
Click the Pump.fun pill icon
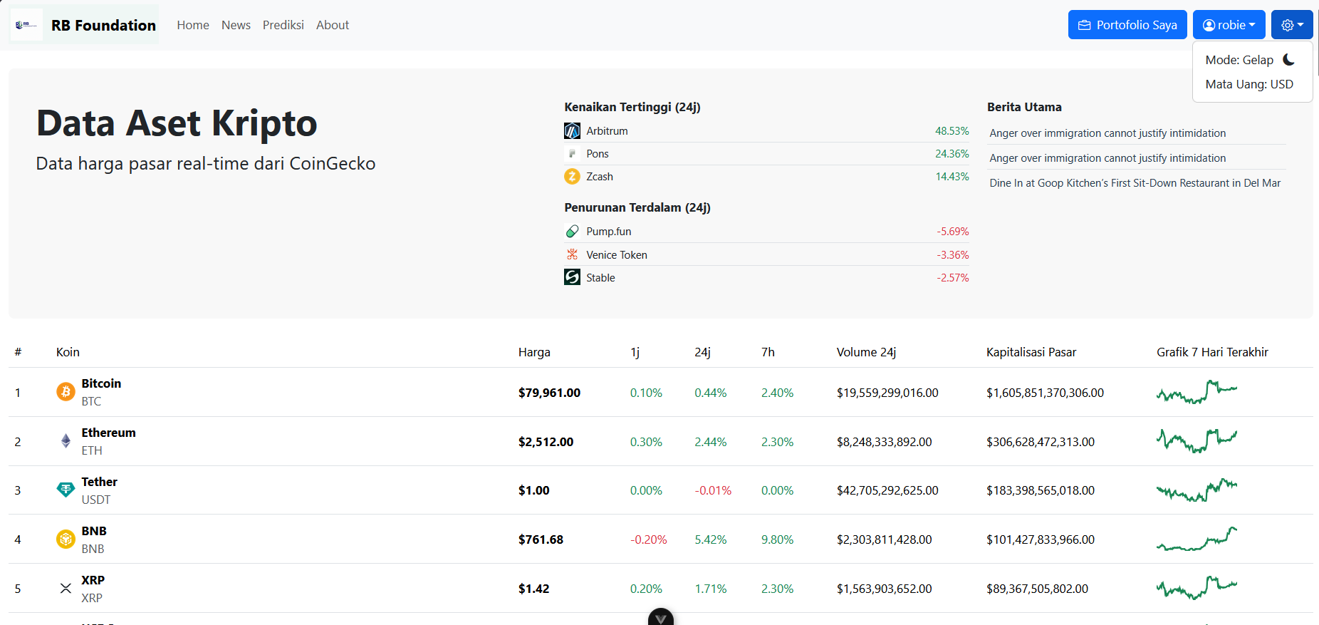[572, 232]
